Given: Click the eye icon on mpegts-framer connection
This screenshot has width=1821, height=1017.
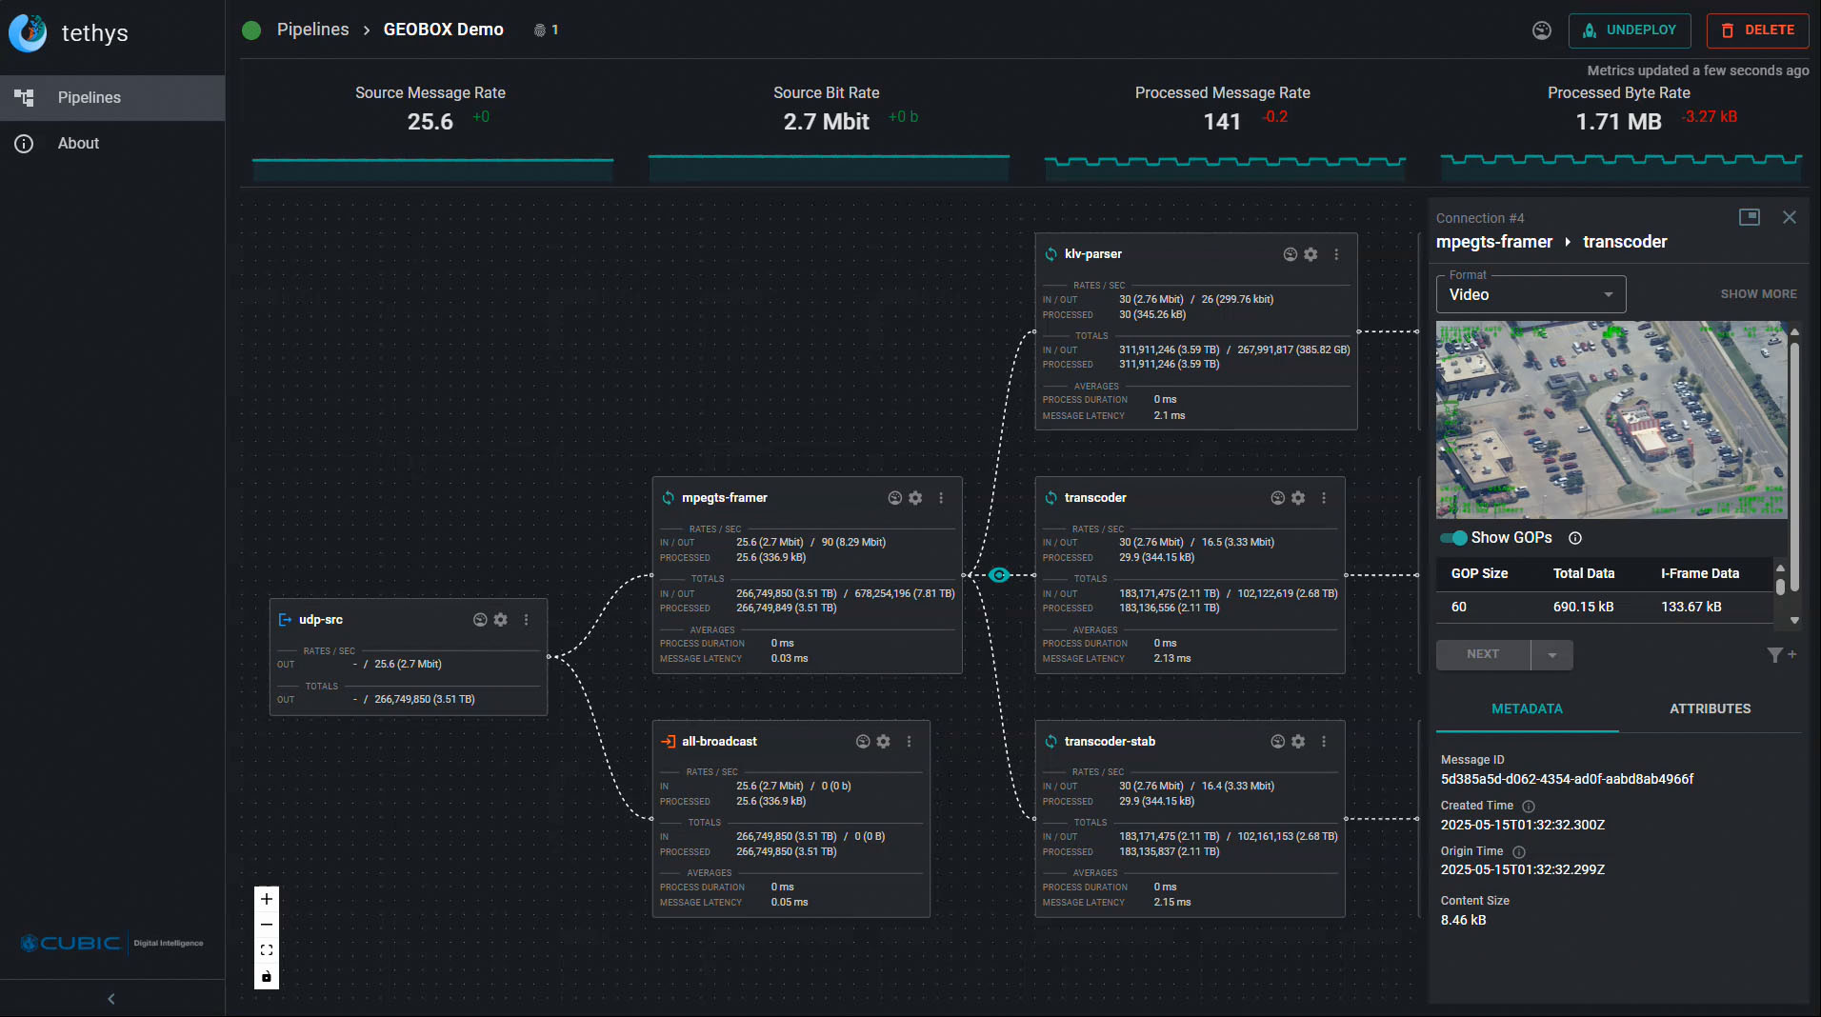Looking at the screenshot, I should click(x=998, y=575).
